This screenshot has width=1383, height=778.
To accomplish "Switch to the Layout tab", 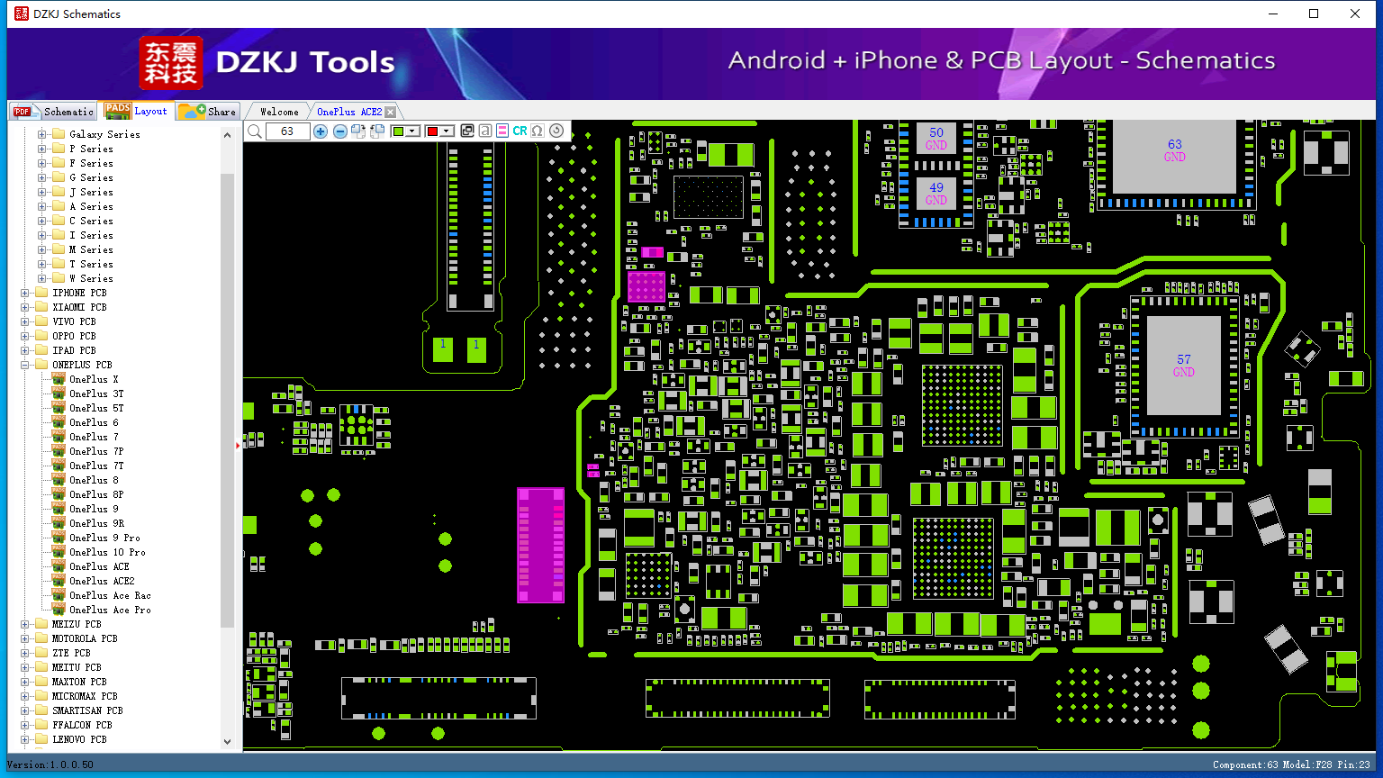I will click(136, 111).
